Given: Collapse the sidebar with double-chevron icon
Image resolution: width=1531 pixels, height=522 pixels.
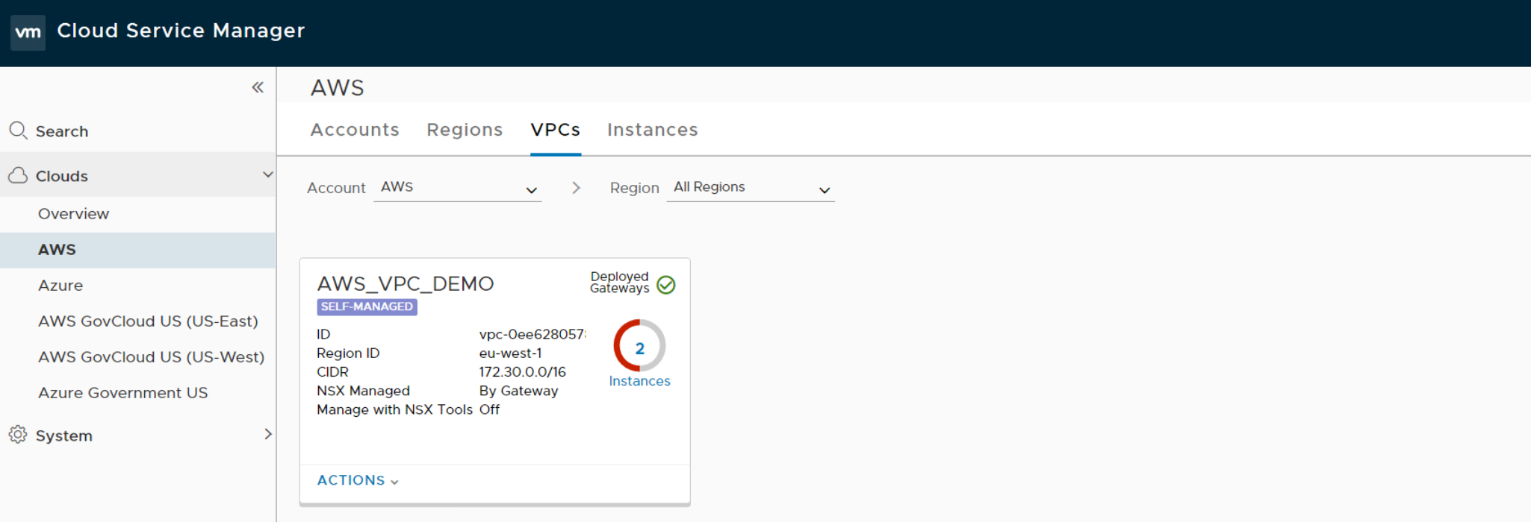Looking at the screenshot, I should 258,88.
